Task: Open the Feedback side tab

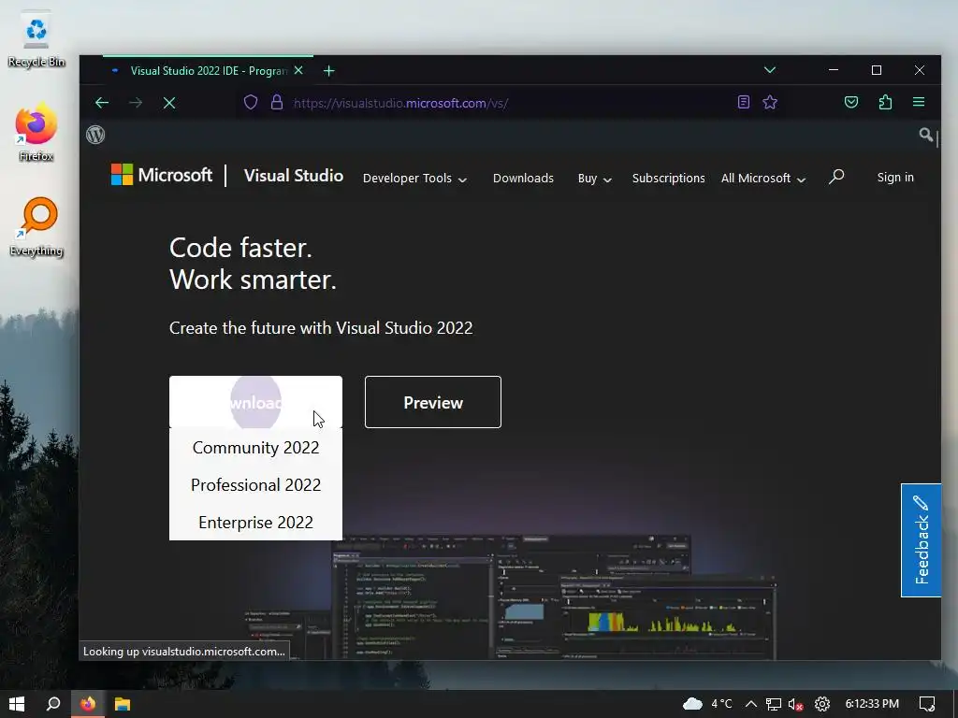Action: [x=921, y=539]
